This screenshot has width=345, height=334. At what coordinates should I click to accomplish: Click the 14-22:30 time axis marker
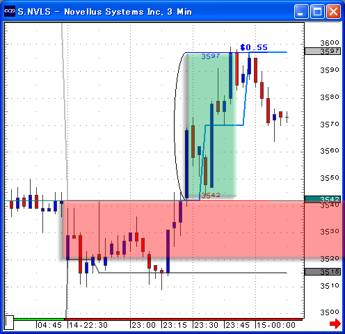tap(88, 325)
